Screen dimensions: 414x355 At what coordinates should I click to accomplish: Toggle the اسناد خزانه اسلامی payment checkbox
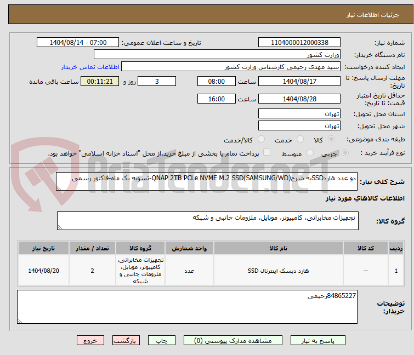point(267,153)
